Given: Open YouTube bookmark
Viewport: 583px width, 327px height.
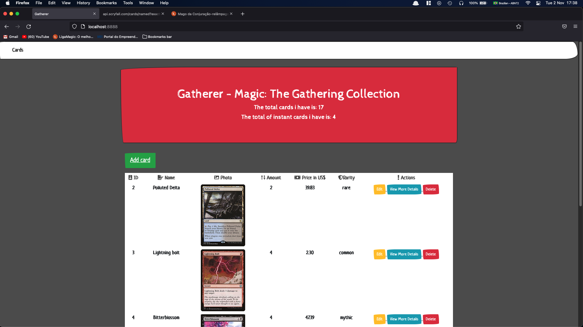Looking at the screenshot, I should (36, 37).
